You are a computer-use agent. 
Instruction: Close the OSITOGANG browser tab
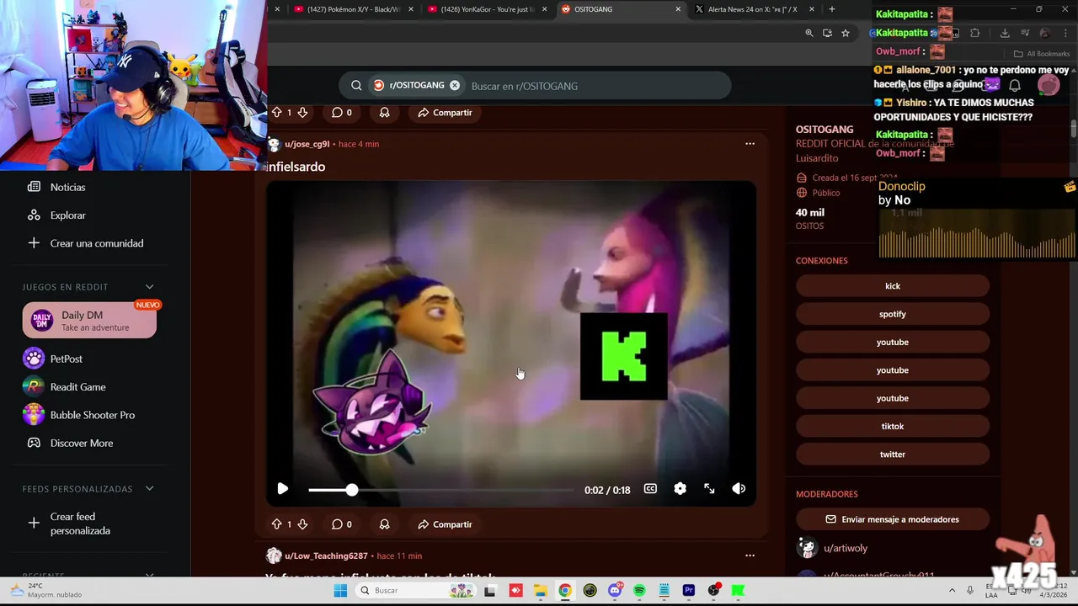coord(678,9)
